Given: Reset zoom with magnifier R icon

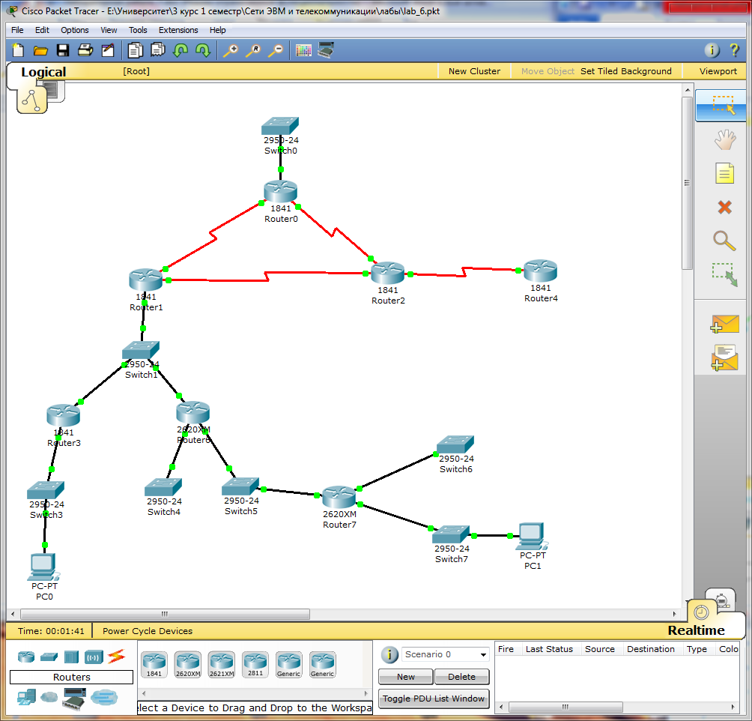Looking at the screenshot, I should click(253, 50).
